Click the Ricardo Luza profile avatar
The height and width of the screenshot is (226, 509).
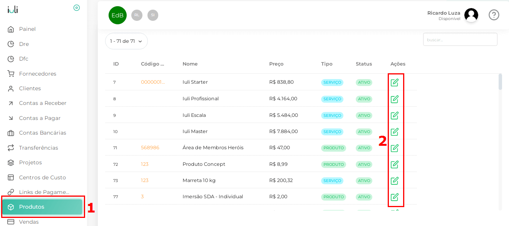471,15
